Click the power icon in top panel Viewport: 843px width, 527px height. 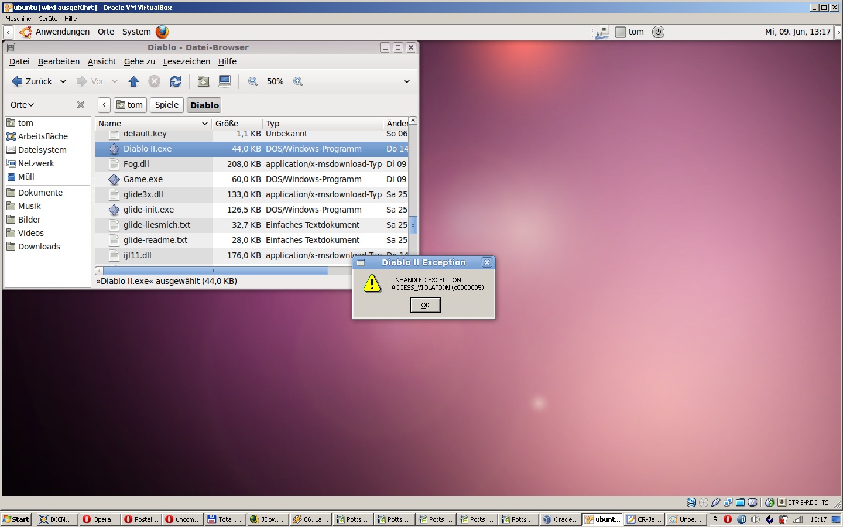click(x=659, y=32)
